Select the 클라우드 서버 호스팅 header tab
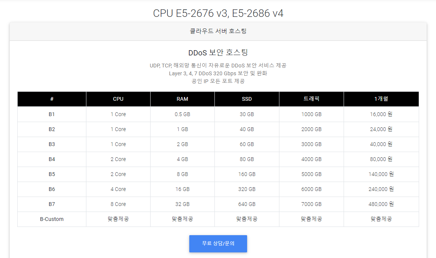 218,31
